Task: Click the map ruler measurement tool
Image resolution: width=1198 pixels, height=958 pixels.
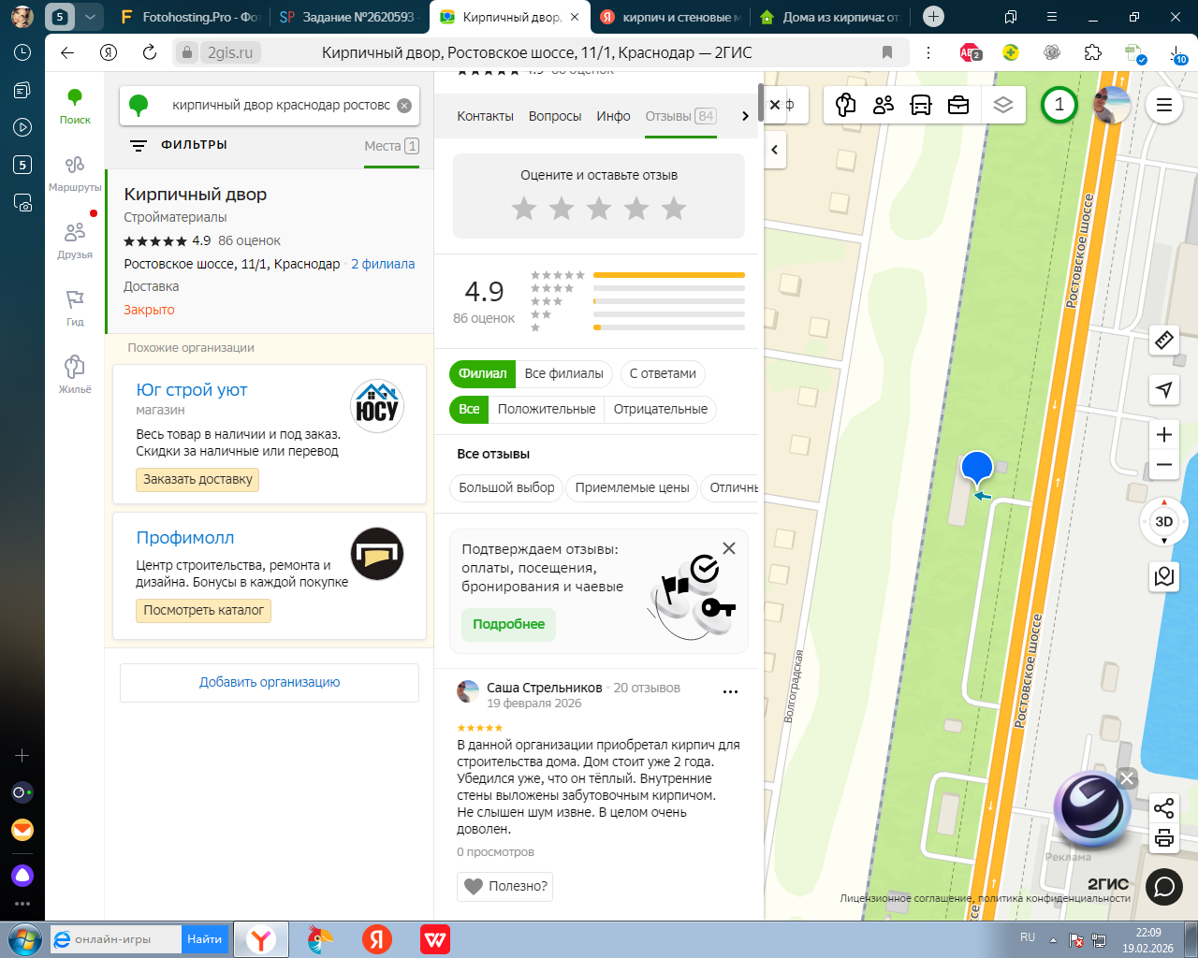Action: pyautogui.click(x=1164, y=341)
